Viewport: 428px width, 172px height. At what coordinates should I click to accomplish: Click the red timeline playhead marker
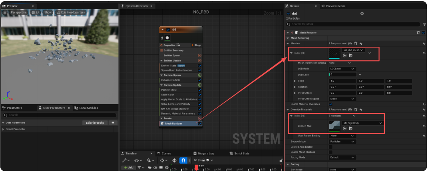pyautogui.click(x=196, y=166)
